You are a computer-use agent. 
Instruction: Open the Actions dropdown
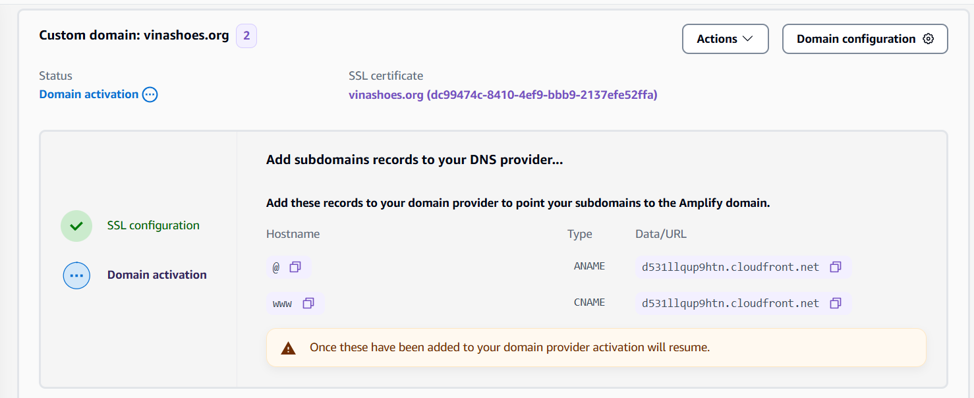pos(725,39)
